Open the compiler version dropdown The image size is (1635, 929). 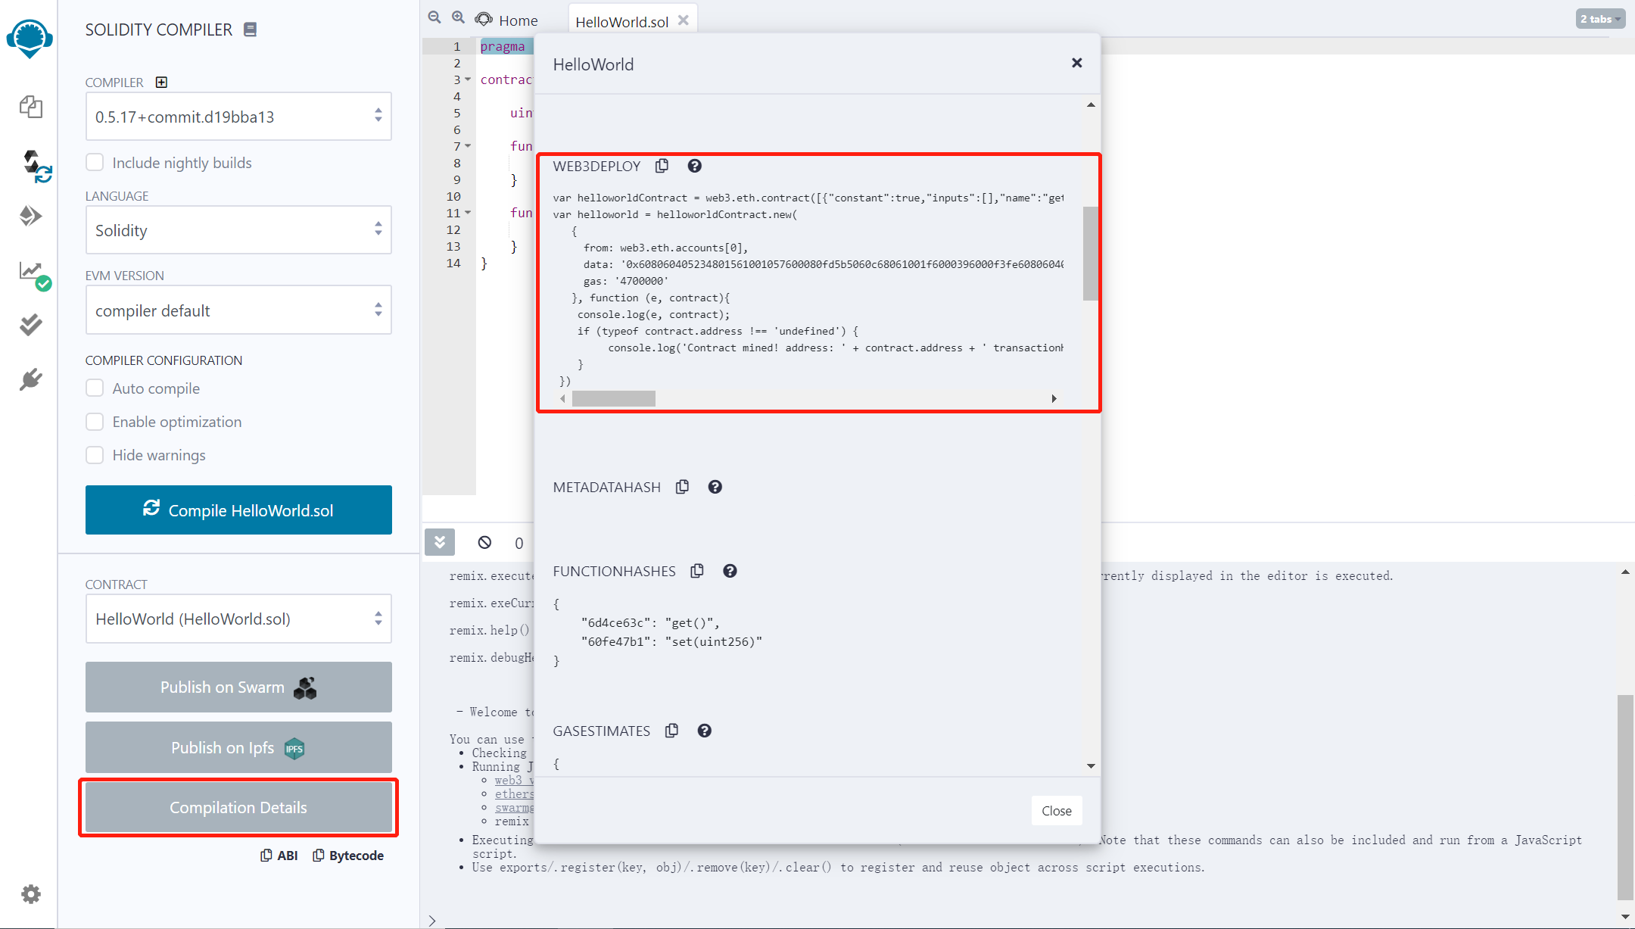pyautogui.click(x=238, y=117)
